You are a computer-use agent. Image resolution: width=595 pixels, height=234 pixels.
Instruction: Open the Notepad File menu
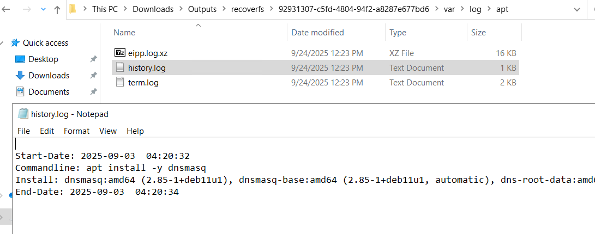(x=23, y=131)
